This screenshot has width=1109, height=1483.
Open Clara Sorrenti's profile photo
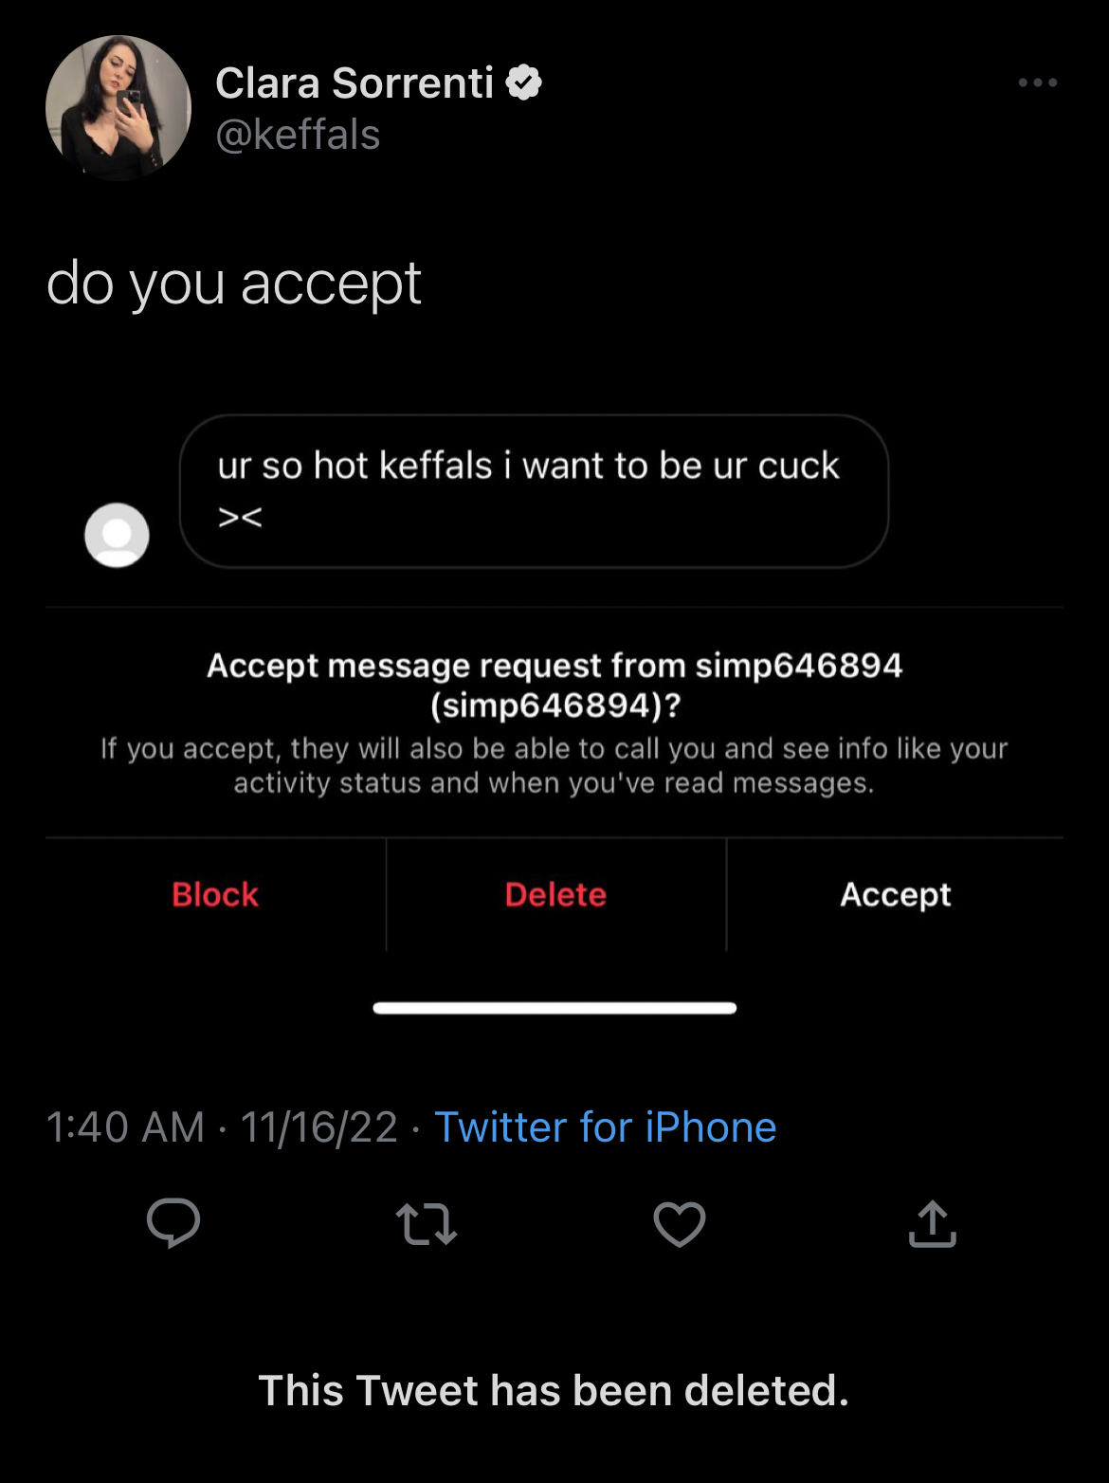pyautogui.click(x=118, y=108)
